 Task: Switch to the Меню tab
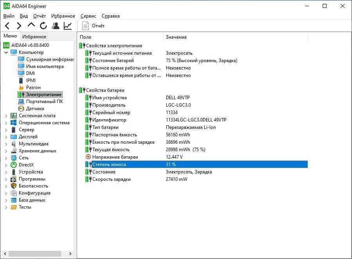(10, 36)
